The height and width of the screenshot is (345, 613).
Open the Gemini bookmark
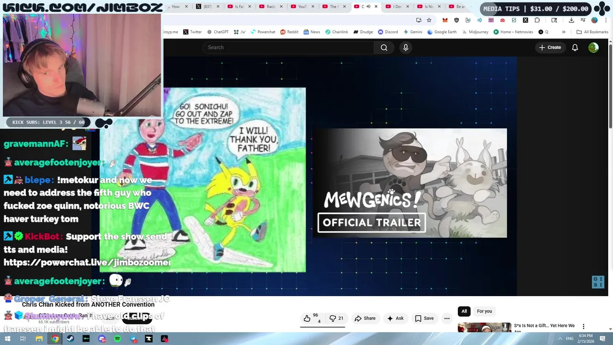coord(412,32)
